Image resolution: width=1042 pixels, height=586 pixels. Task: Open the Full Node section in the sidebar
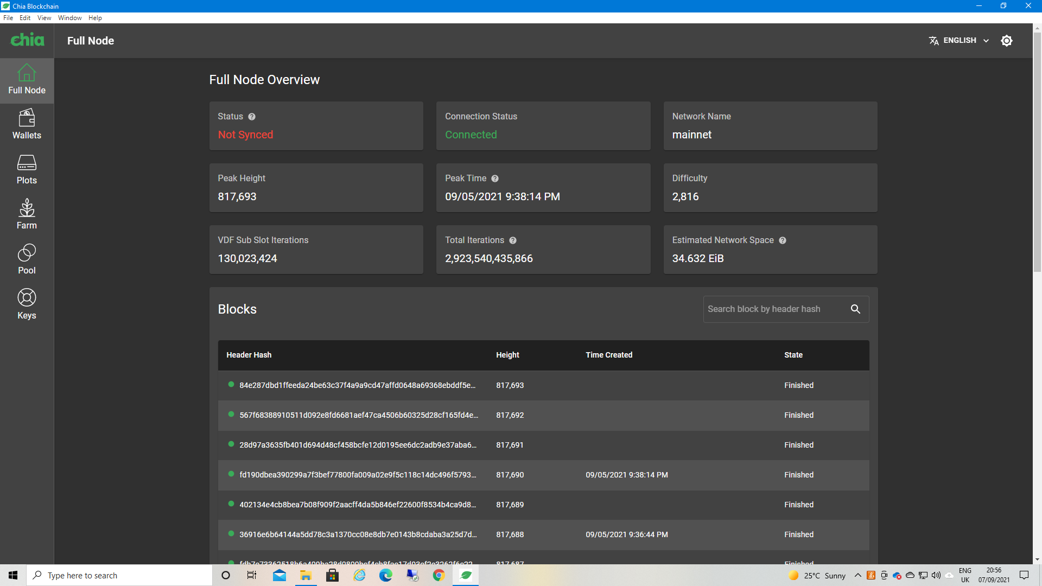click(27, 80)
